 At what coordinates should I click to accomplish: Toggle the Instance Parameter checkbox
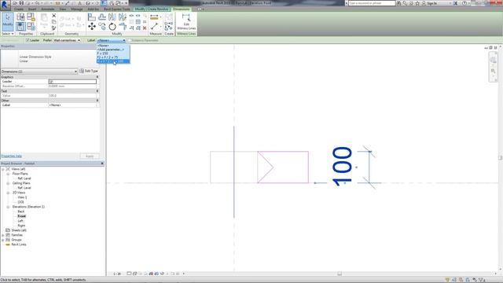(130, 40)
